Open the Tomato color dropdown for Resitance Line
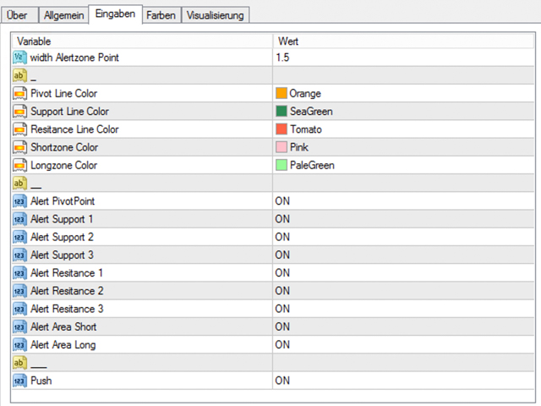541x406 pixels. (x=305, y=129)
